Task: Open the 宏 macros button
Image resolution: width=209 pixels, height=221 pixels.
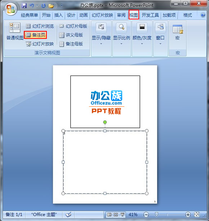Action: [178, 33]
